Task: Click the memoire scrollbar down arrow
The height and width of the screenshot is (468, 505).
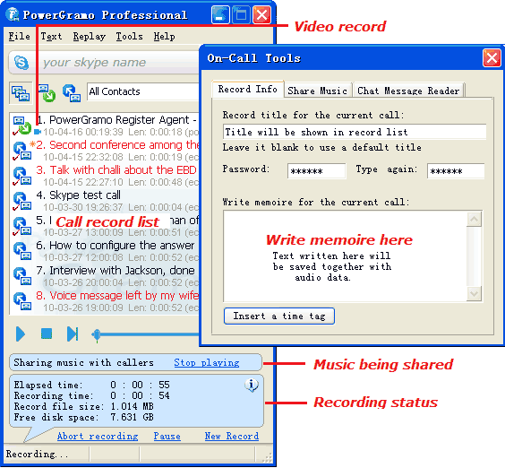Action: 474,293
